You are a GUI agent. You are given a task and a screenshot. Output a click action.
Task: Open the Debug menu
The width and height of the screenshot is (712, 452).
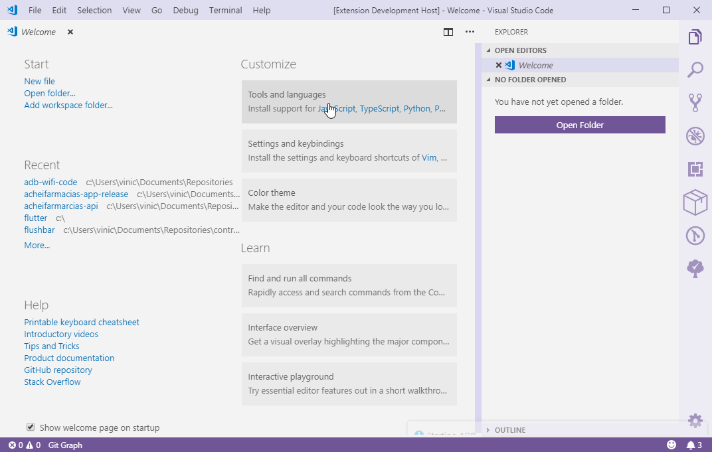pos(185,10)
